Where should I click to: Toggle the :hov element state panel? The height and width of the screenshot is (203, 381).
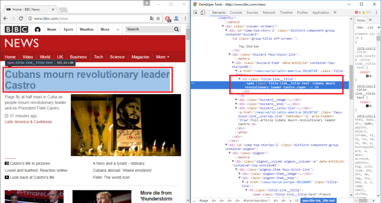(361, 28)
